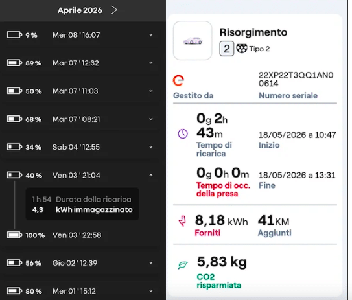352x300 pixels.
Task: Click the 0g 2h 43m charging duration
Action: (x=212, y=125)
